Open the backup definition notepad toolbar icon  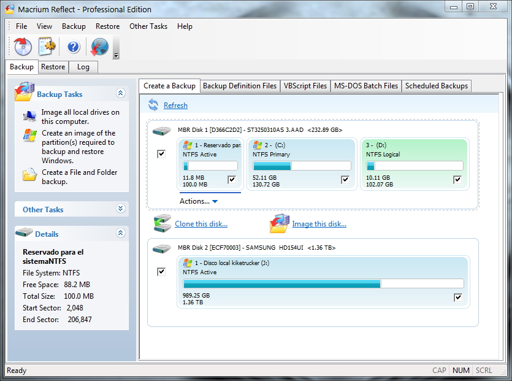click(47, 47)
